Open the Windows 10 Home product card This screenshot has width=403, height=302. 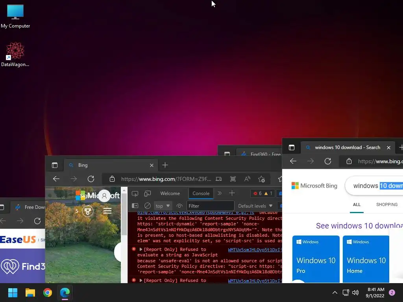coord(366,260)
